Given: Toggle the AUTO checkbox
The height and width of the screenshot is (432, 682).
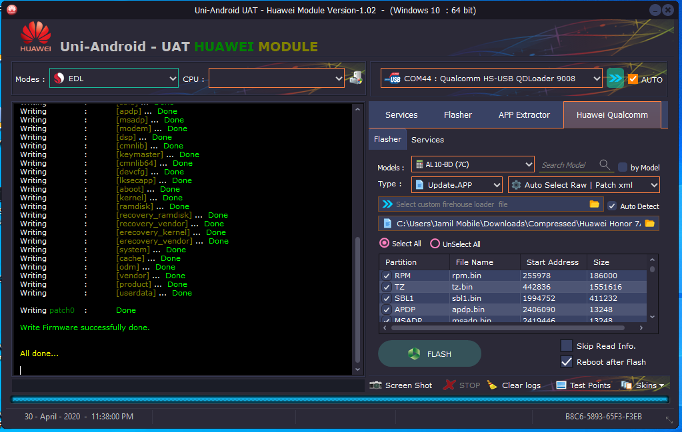Looking at the screenshot, I should 633,79.
